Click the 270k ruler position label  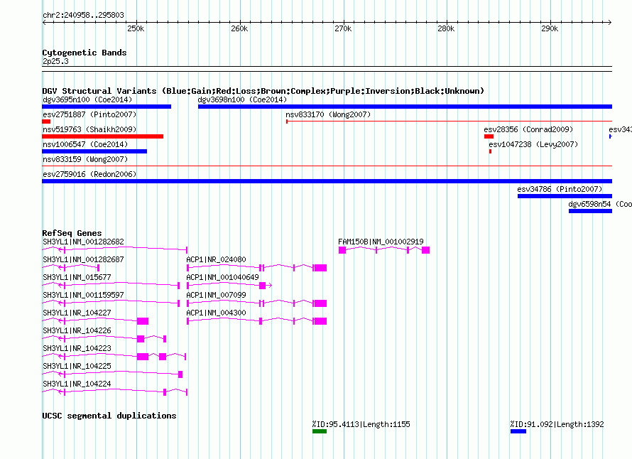pos(343,28)
